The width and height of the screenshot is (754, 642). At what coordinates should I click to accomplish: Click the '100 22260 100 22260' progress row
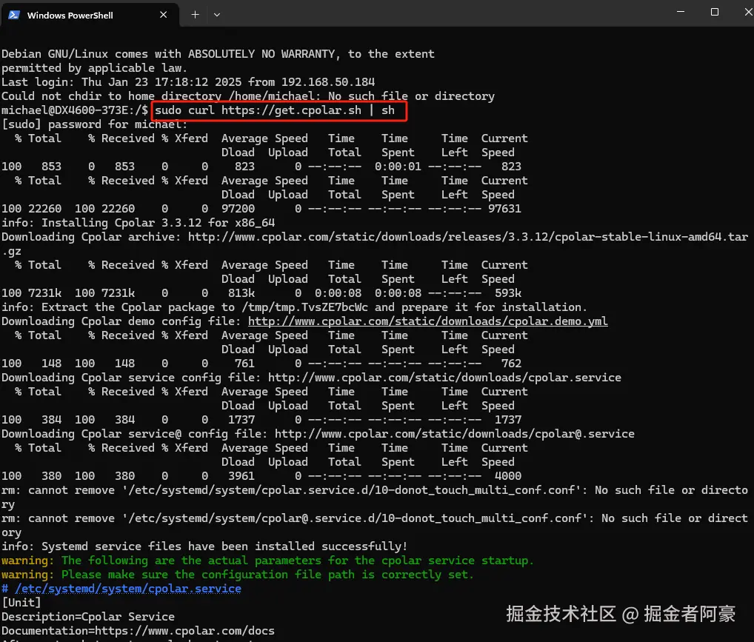(x=261, y=208)
